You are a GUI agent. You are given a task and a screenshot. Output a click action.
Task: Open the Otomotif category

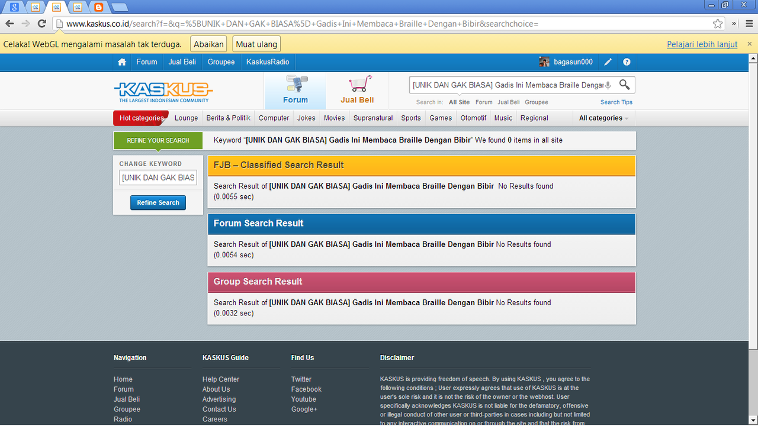coord(473,118)
